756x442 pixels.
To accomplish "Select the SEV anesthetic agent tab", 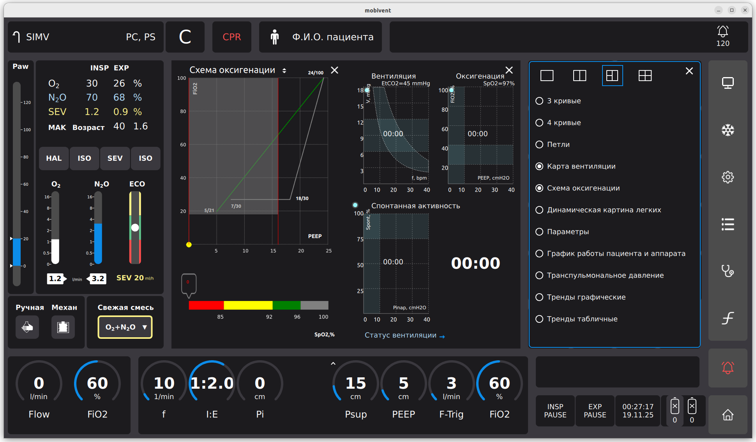I will pos(115,158).
